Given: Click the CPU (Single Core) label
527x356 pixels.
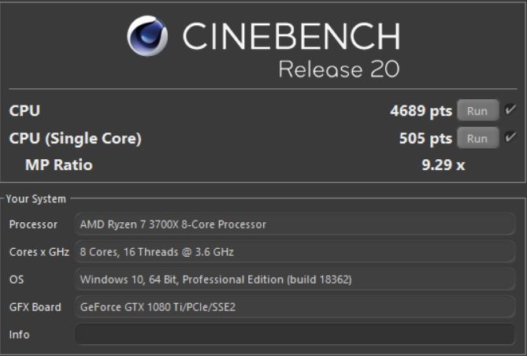Looking at the screenshot, I should (76, 139).
